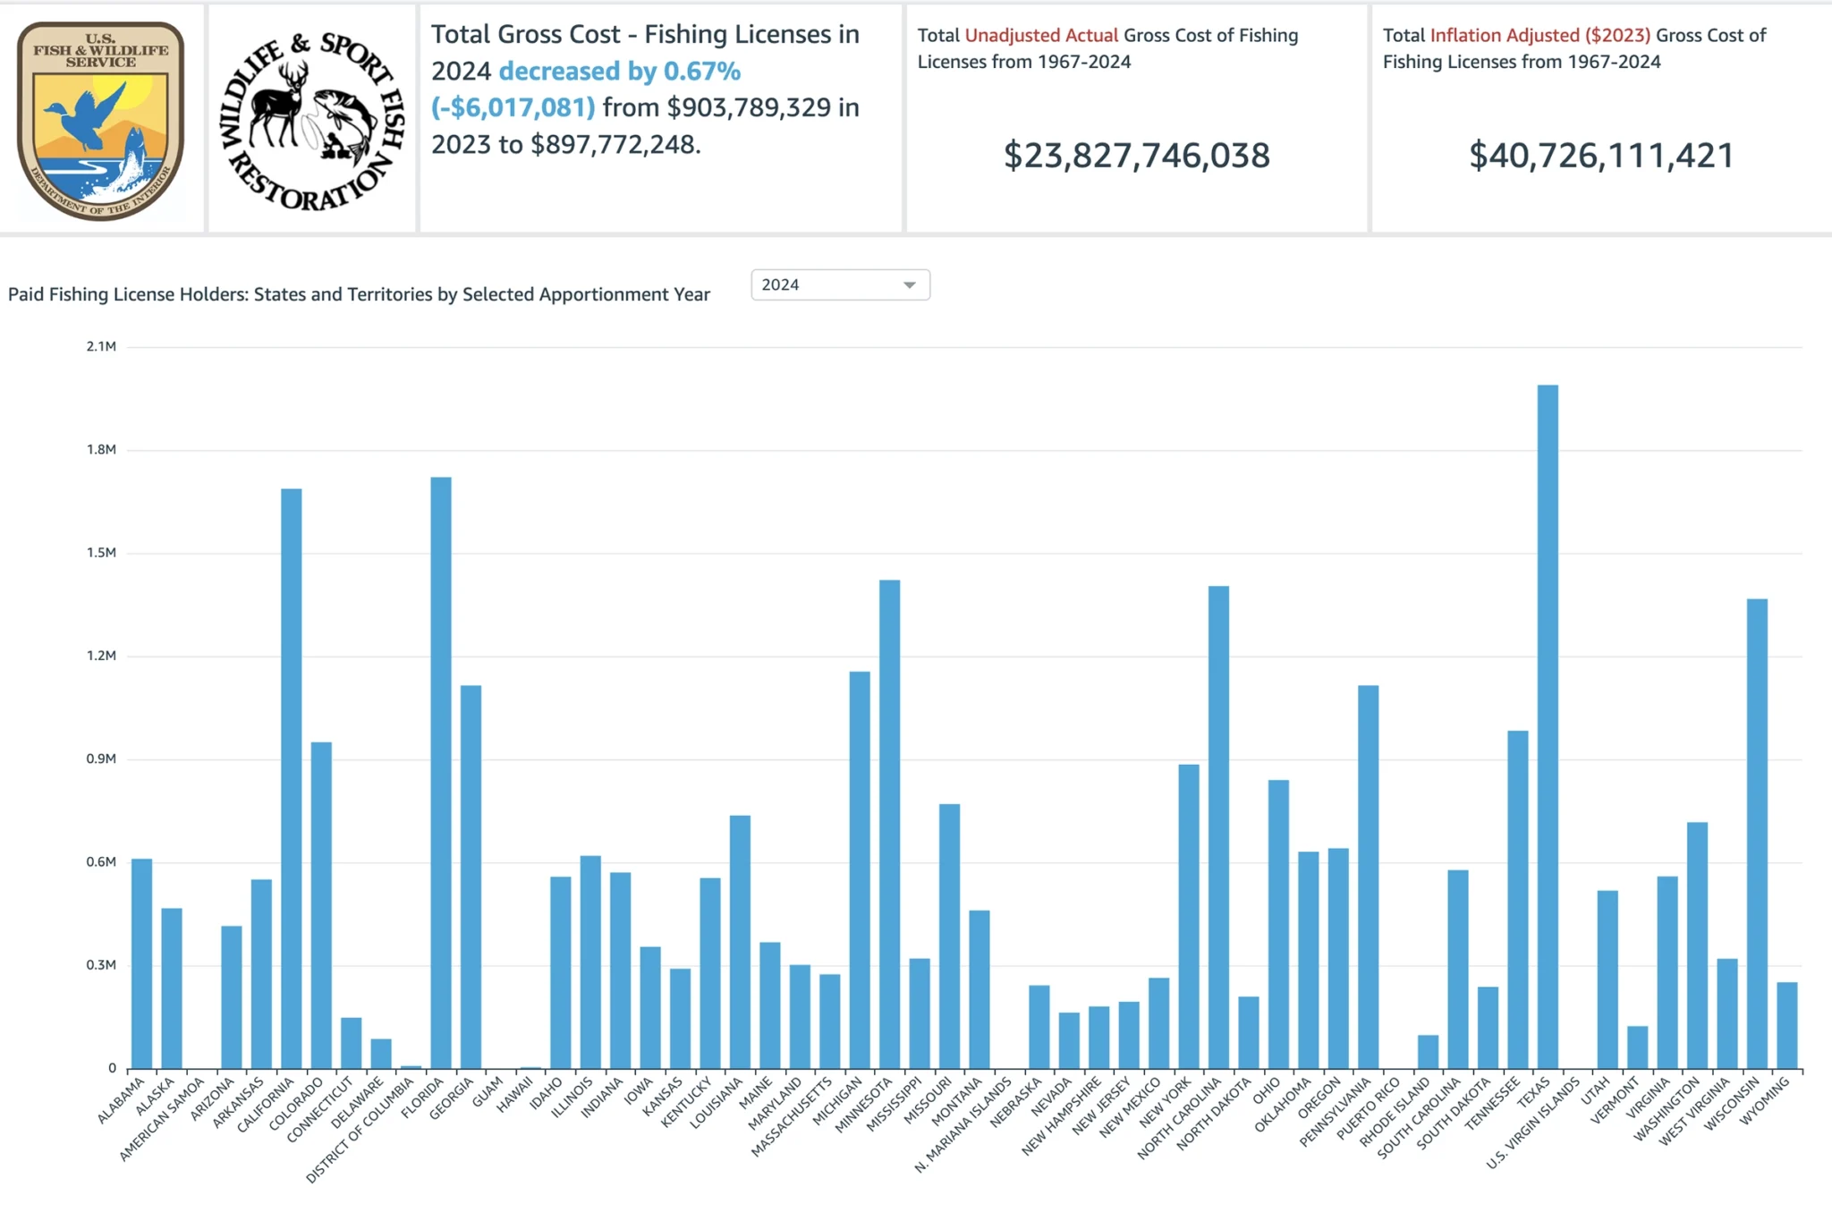Select the Virginia bar
Screen dimensions: 1832x1221
click(x=1667, y=972)
